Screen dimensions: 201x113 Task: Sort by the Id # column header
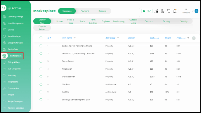(49, 38)
